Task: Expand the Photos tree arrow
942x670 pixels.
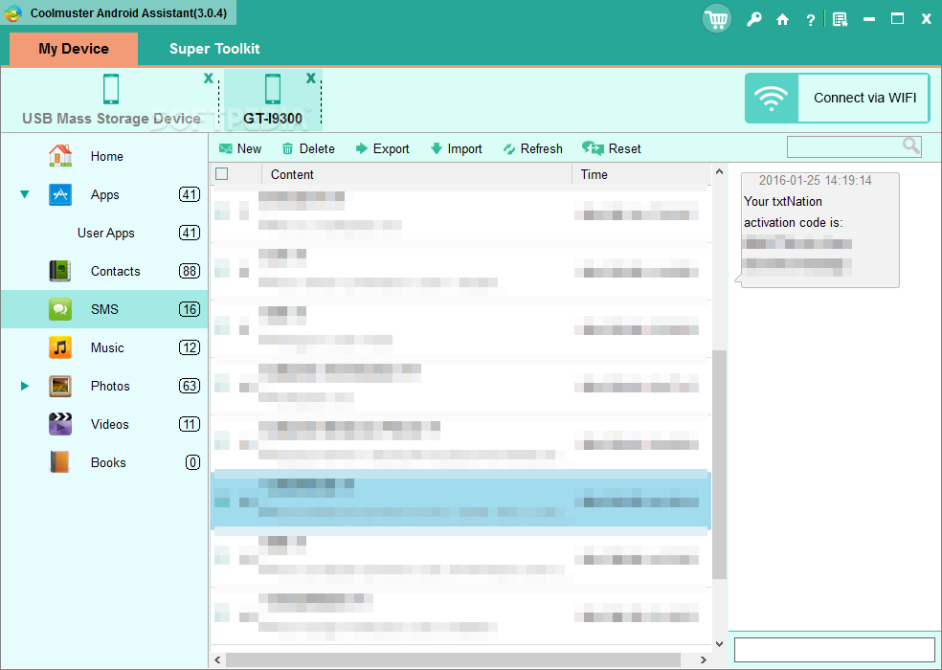Action: [x=25, y=386]
